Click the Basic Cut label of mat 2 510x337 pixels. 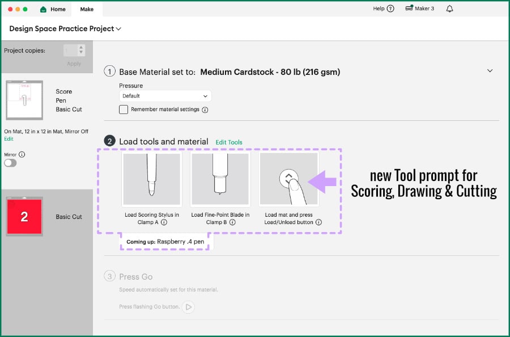[x=69, y=217]
